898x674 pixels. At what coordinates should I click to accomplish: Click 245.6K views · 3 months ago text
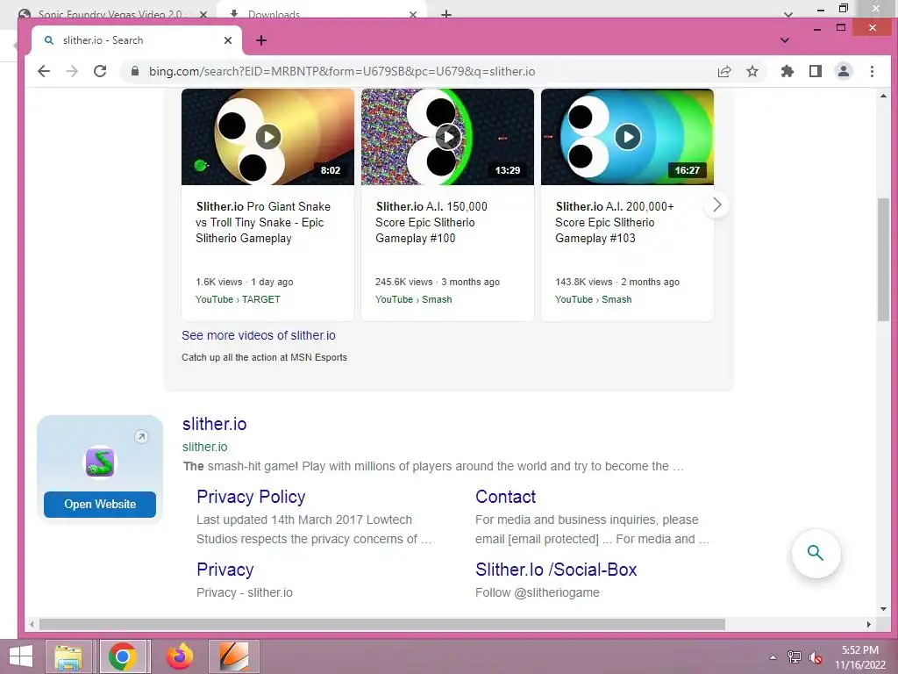(438, 282)
